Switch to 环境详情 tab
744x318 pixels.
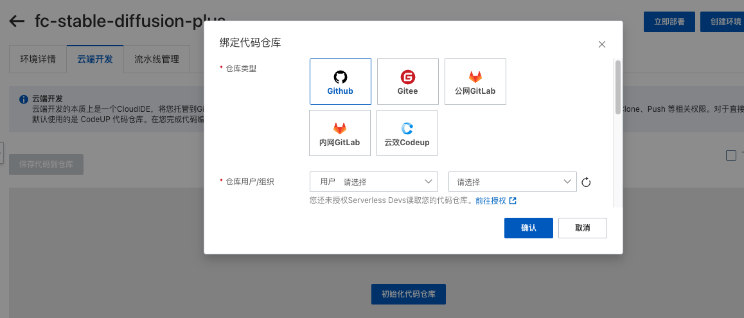38,59
